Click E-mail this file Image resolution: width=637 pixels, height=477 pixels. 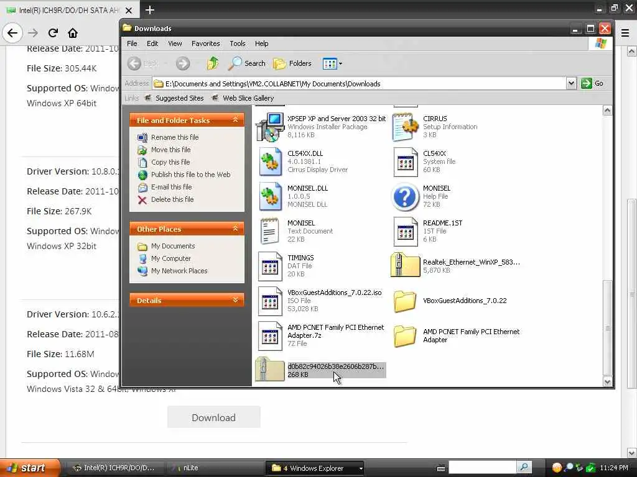(172, 187)
